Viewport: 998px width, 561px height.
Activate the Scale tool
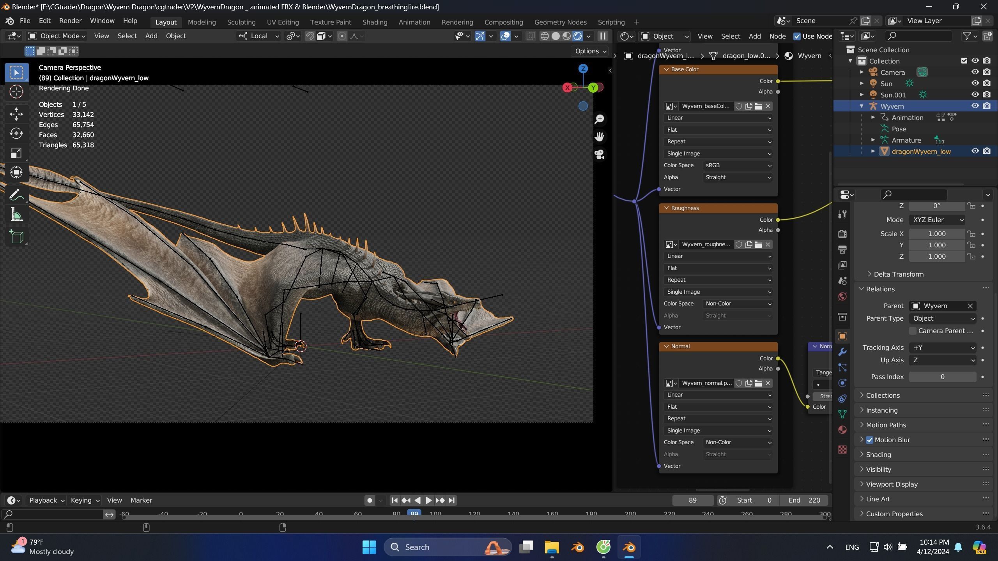16,153
